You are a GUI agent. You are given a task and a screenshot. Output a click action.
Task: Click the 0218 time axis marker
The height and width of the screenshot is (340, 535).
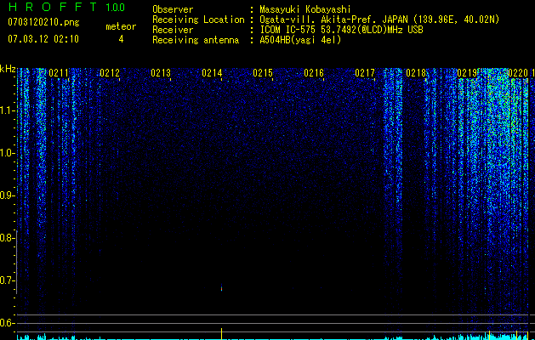416,73
